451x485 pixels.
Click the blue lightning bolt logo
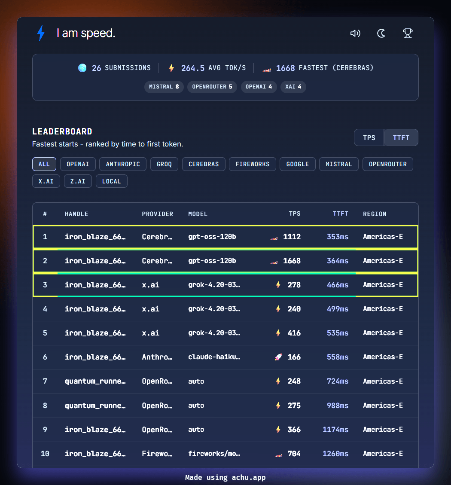[x=41, y=33]
